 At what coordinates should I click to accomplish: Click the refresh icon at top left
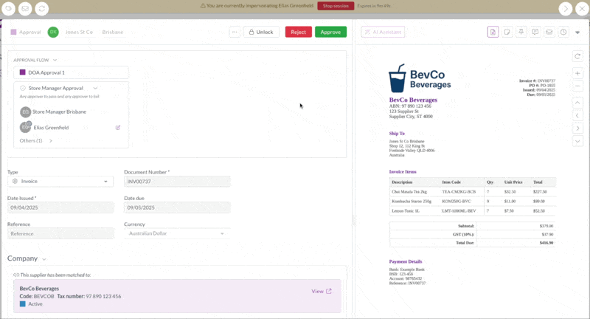coord(42,9)
